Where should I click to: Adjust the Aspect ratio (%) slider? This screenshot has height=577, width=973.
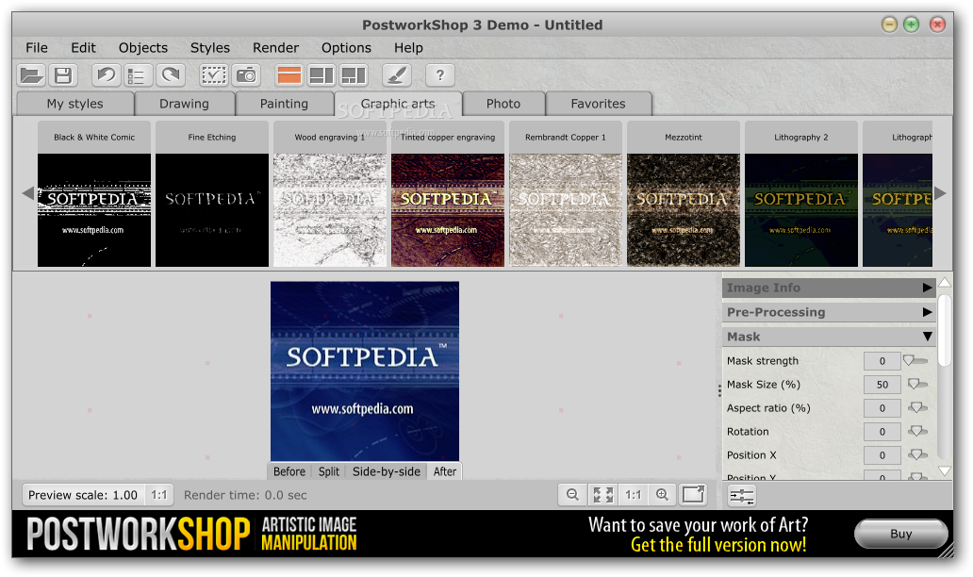917,407
